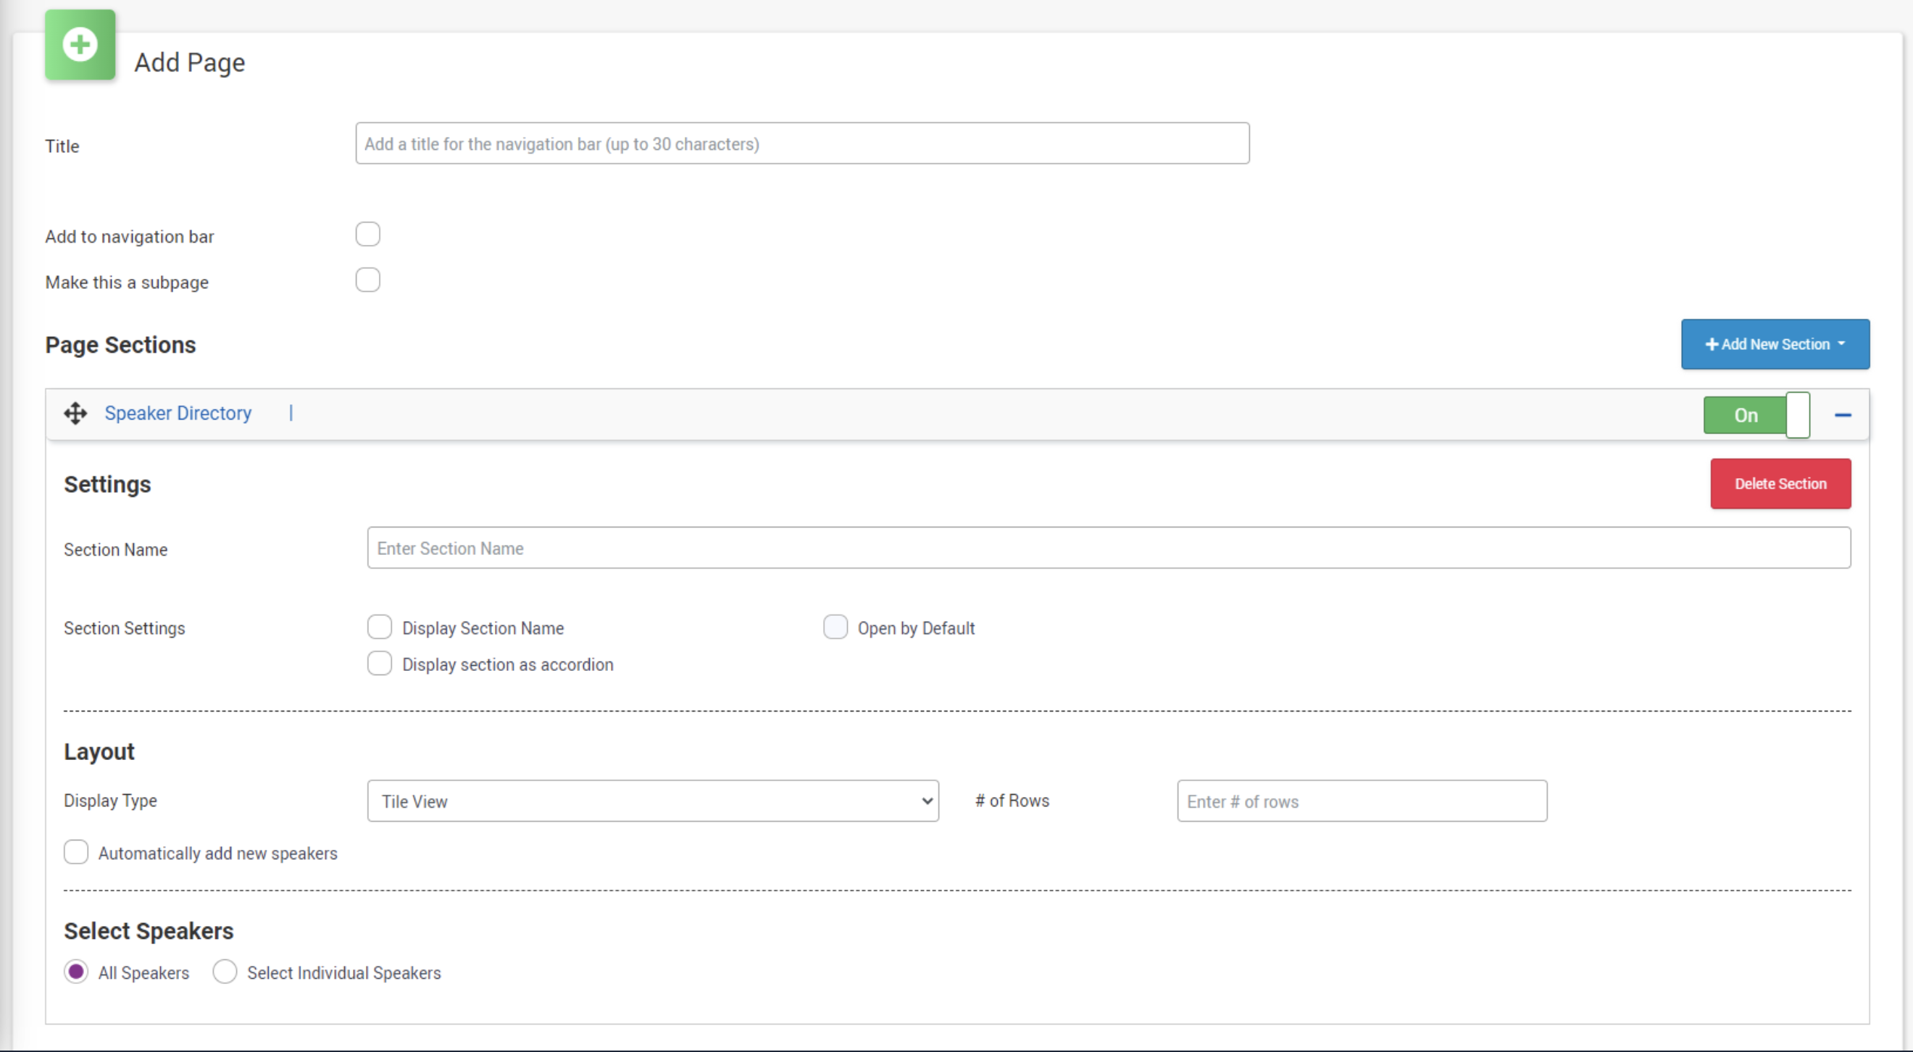Focus the page Title input field
Screen dimensions: 1913x1052
[x=802, y=144]
